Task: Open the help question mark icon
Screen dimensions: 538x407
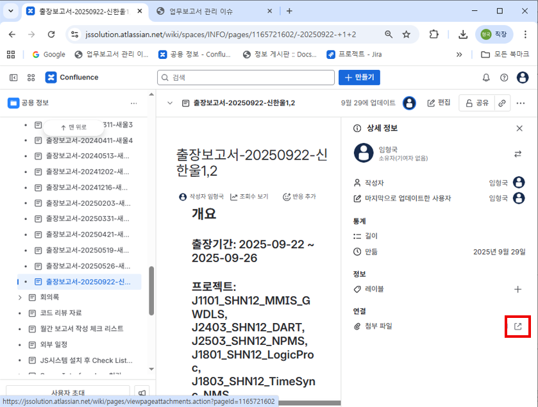Action: (x=504, y=78)
